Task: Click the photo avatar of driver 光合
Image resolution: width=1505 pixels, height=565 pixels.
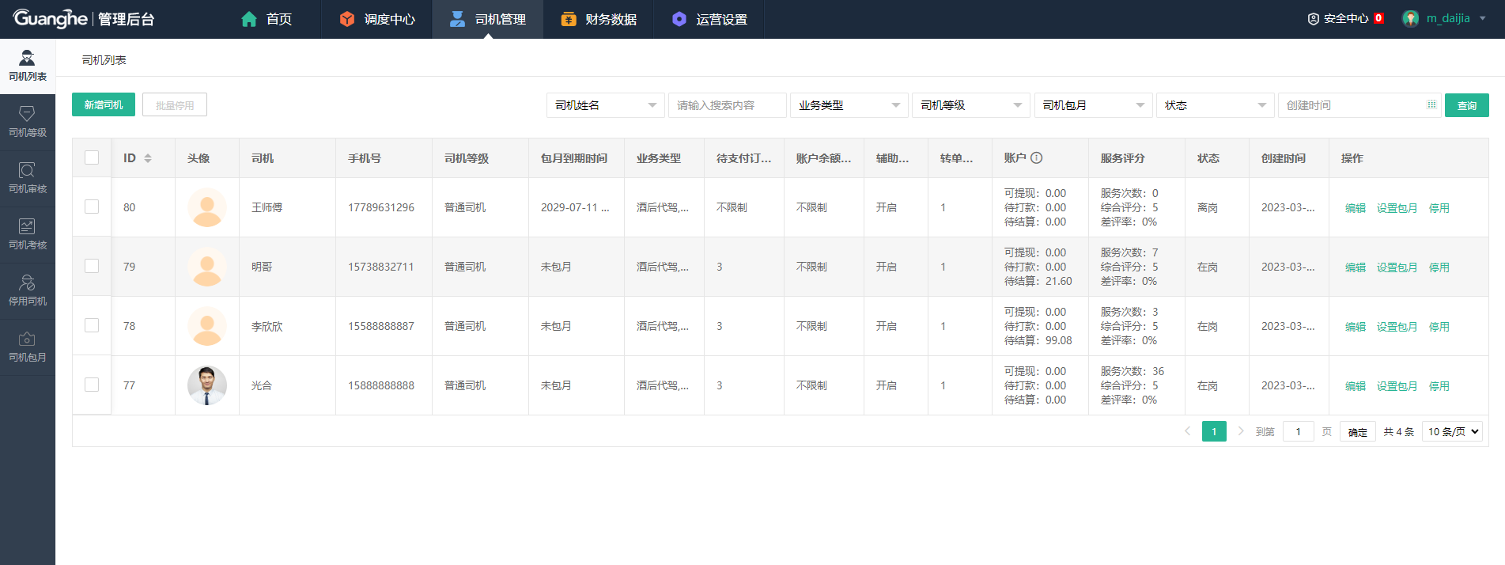Action: 207,385
